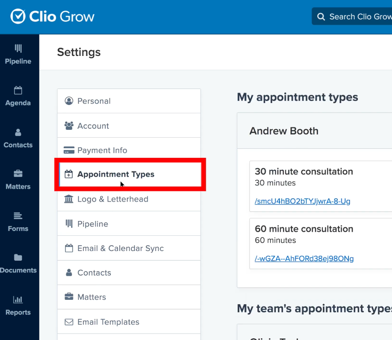Viewport: 392px width, 340px height.
Task: Open Logo & Letterhead settings
Action: point(129,199)
